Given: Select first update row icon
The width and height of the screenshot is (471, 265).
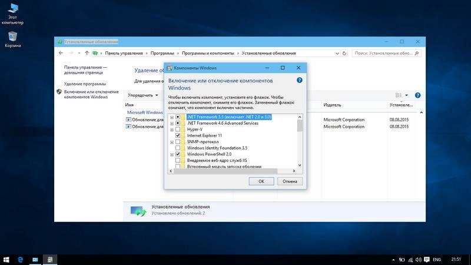Looking at the screenshot, I should tap(128, 120).
